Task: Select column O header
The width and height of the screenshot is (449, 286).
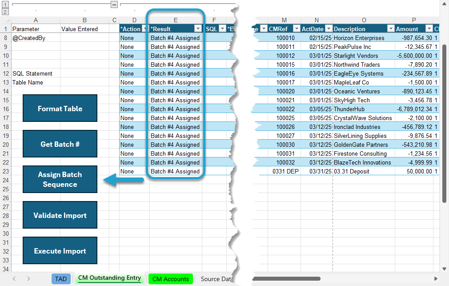Action: coord(364,20)
